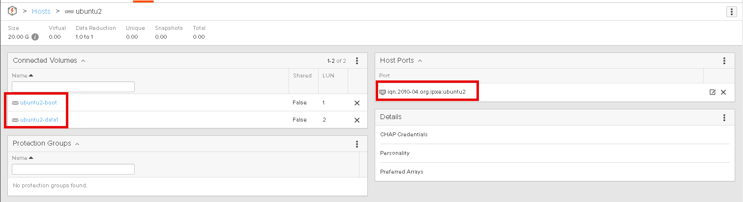Screen dimensions: 743x202
Task: Open the Protection Groups options menu
Action: click(357, 144)
